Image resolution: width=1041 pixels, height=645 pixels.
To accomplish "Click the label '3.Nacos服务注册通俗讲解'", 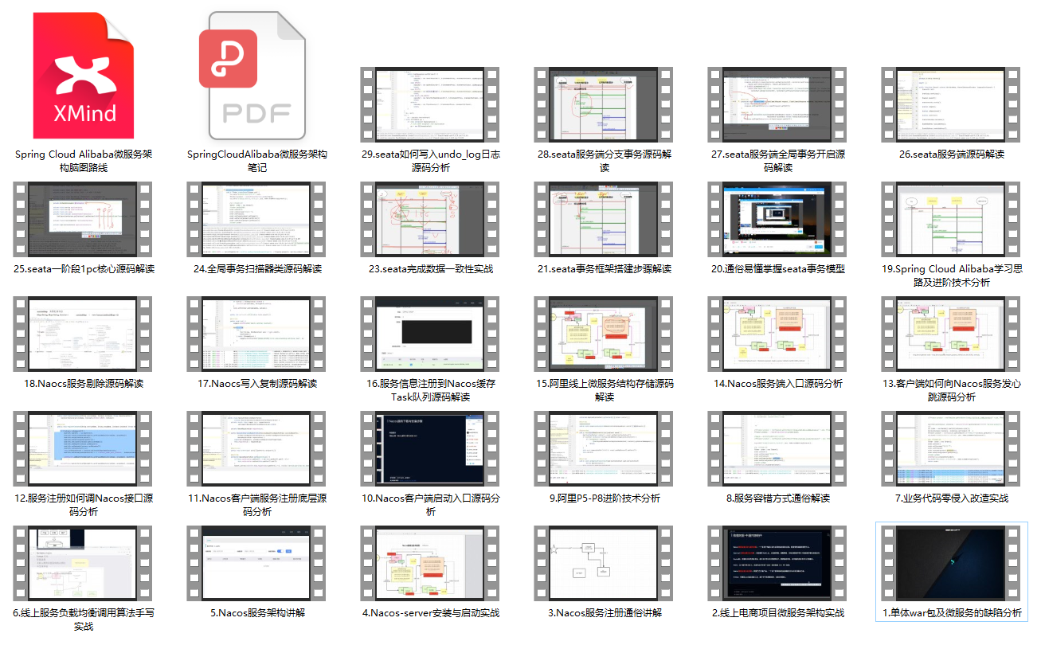I will coord(605,613).
